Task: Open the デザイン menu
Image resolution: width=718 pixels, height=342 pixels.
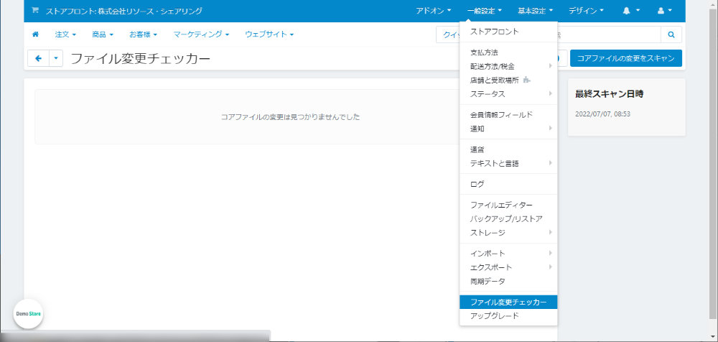Action: coord(586,10)
